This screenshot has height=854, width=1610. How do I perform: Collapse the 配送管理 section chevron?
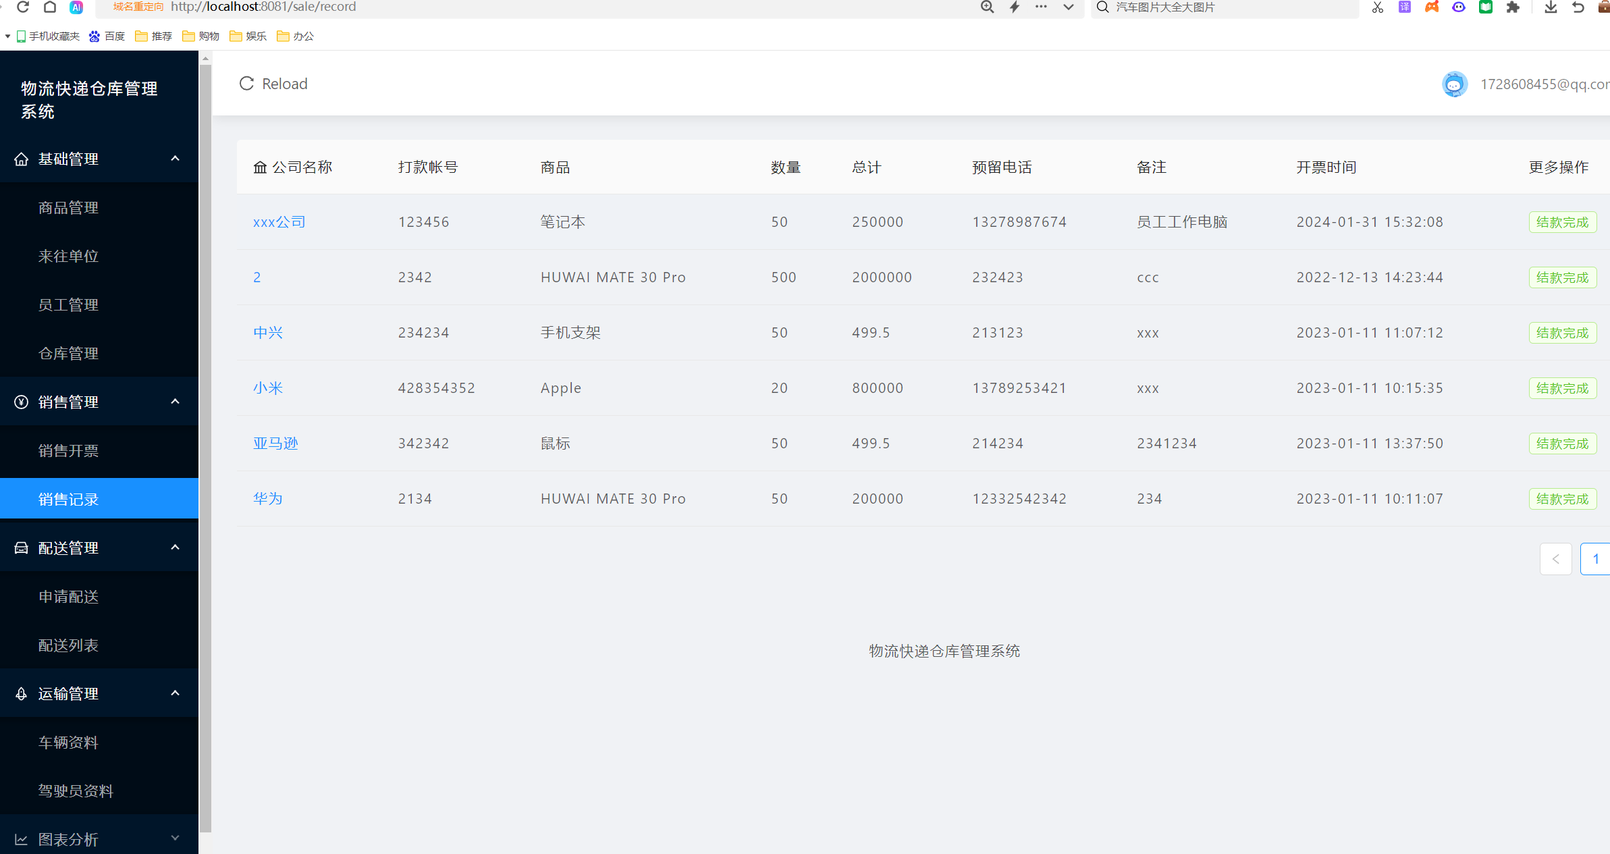click(176, 548)
